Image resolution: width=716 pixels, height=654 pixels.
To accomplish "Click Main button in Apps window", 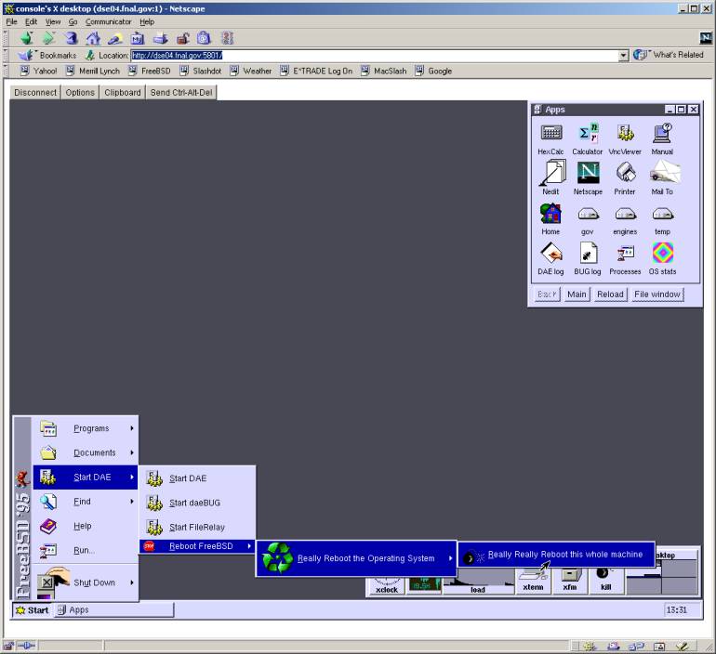I will 577,294.
